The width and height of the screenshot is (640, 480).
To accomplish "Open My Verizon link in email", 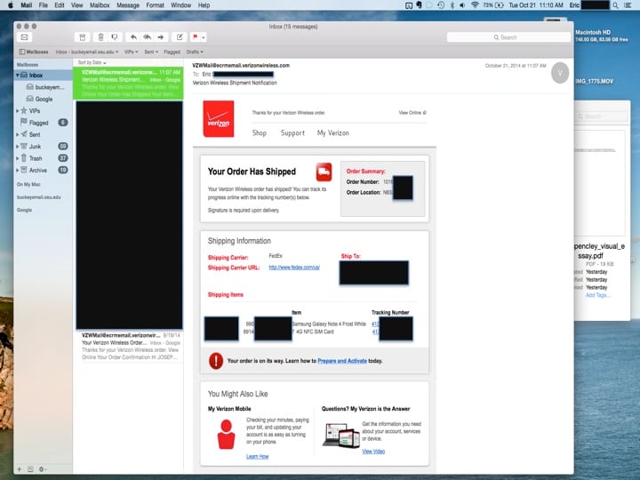I will [333, 133].
